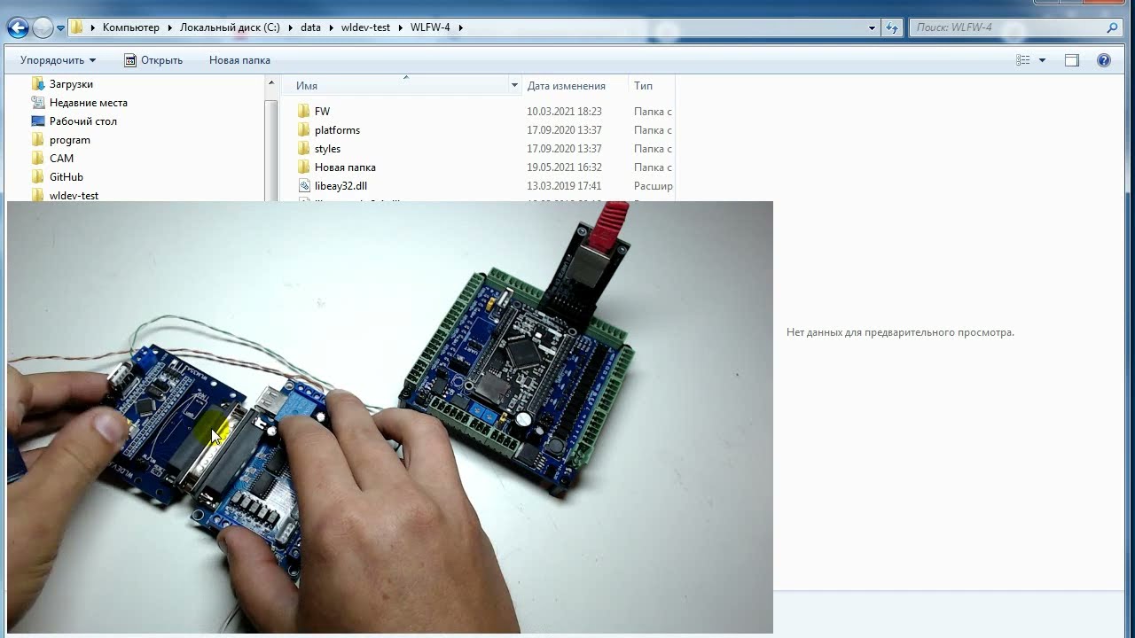This screenshot has height=638, width=1135.
Task: Click the date '10.03.2021 18:23'
Action: point(564,112)
